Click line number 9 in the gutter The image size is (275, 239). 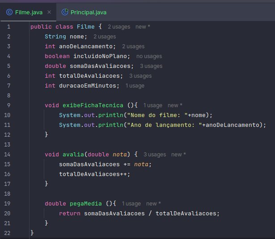pos(8,105)
